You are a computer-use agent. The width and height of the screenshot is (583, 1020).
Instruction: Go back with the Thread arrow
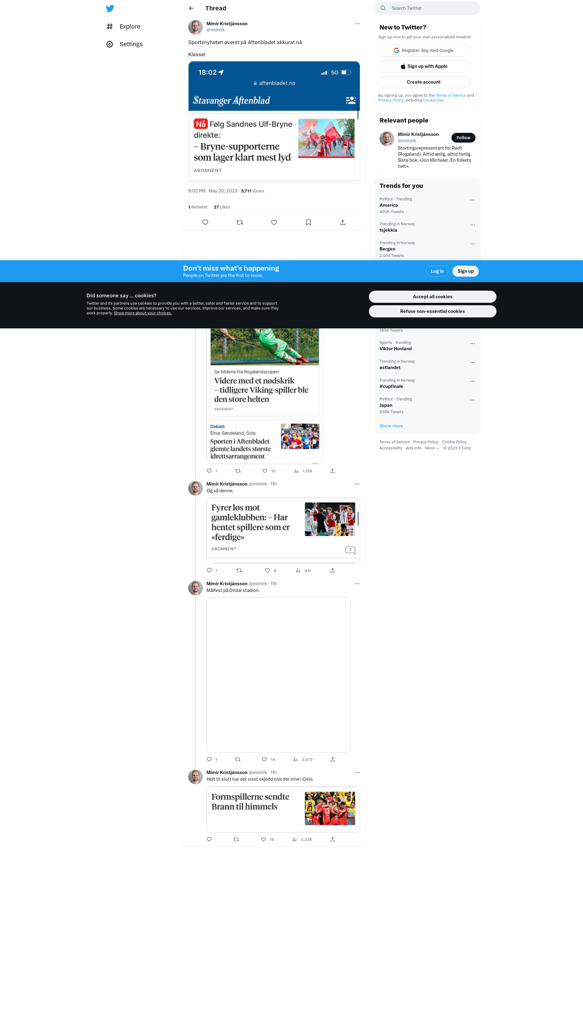point(191,8)
